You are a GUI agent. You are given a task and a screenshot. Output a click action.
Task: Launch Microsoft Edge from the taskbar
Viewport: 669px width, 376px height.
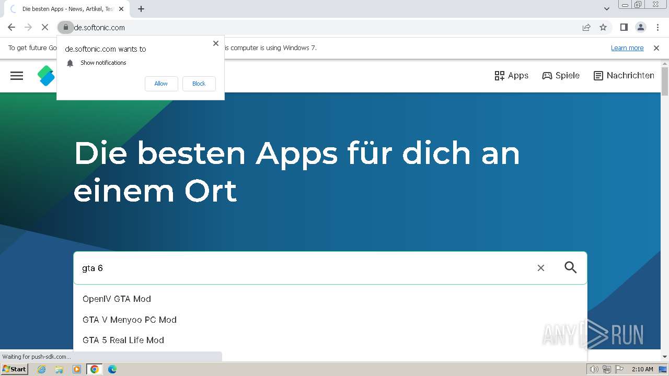112,369
